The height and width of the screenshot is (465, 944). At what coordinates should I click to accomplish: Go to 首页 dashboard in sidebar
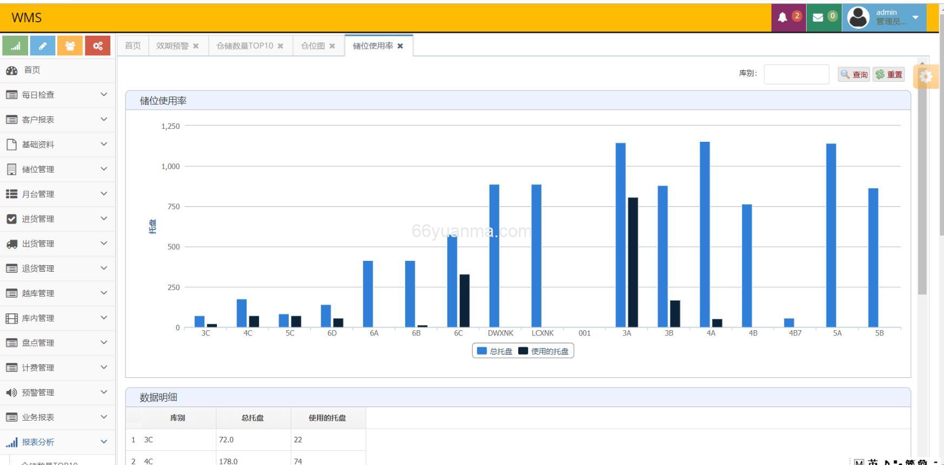[x=31, y=70]
